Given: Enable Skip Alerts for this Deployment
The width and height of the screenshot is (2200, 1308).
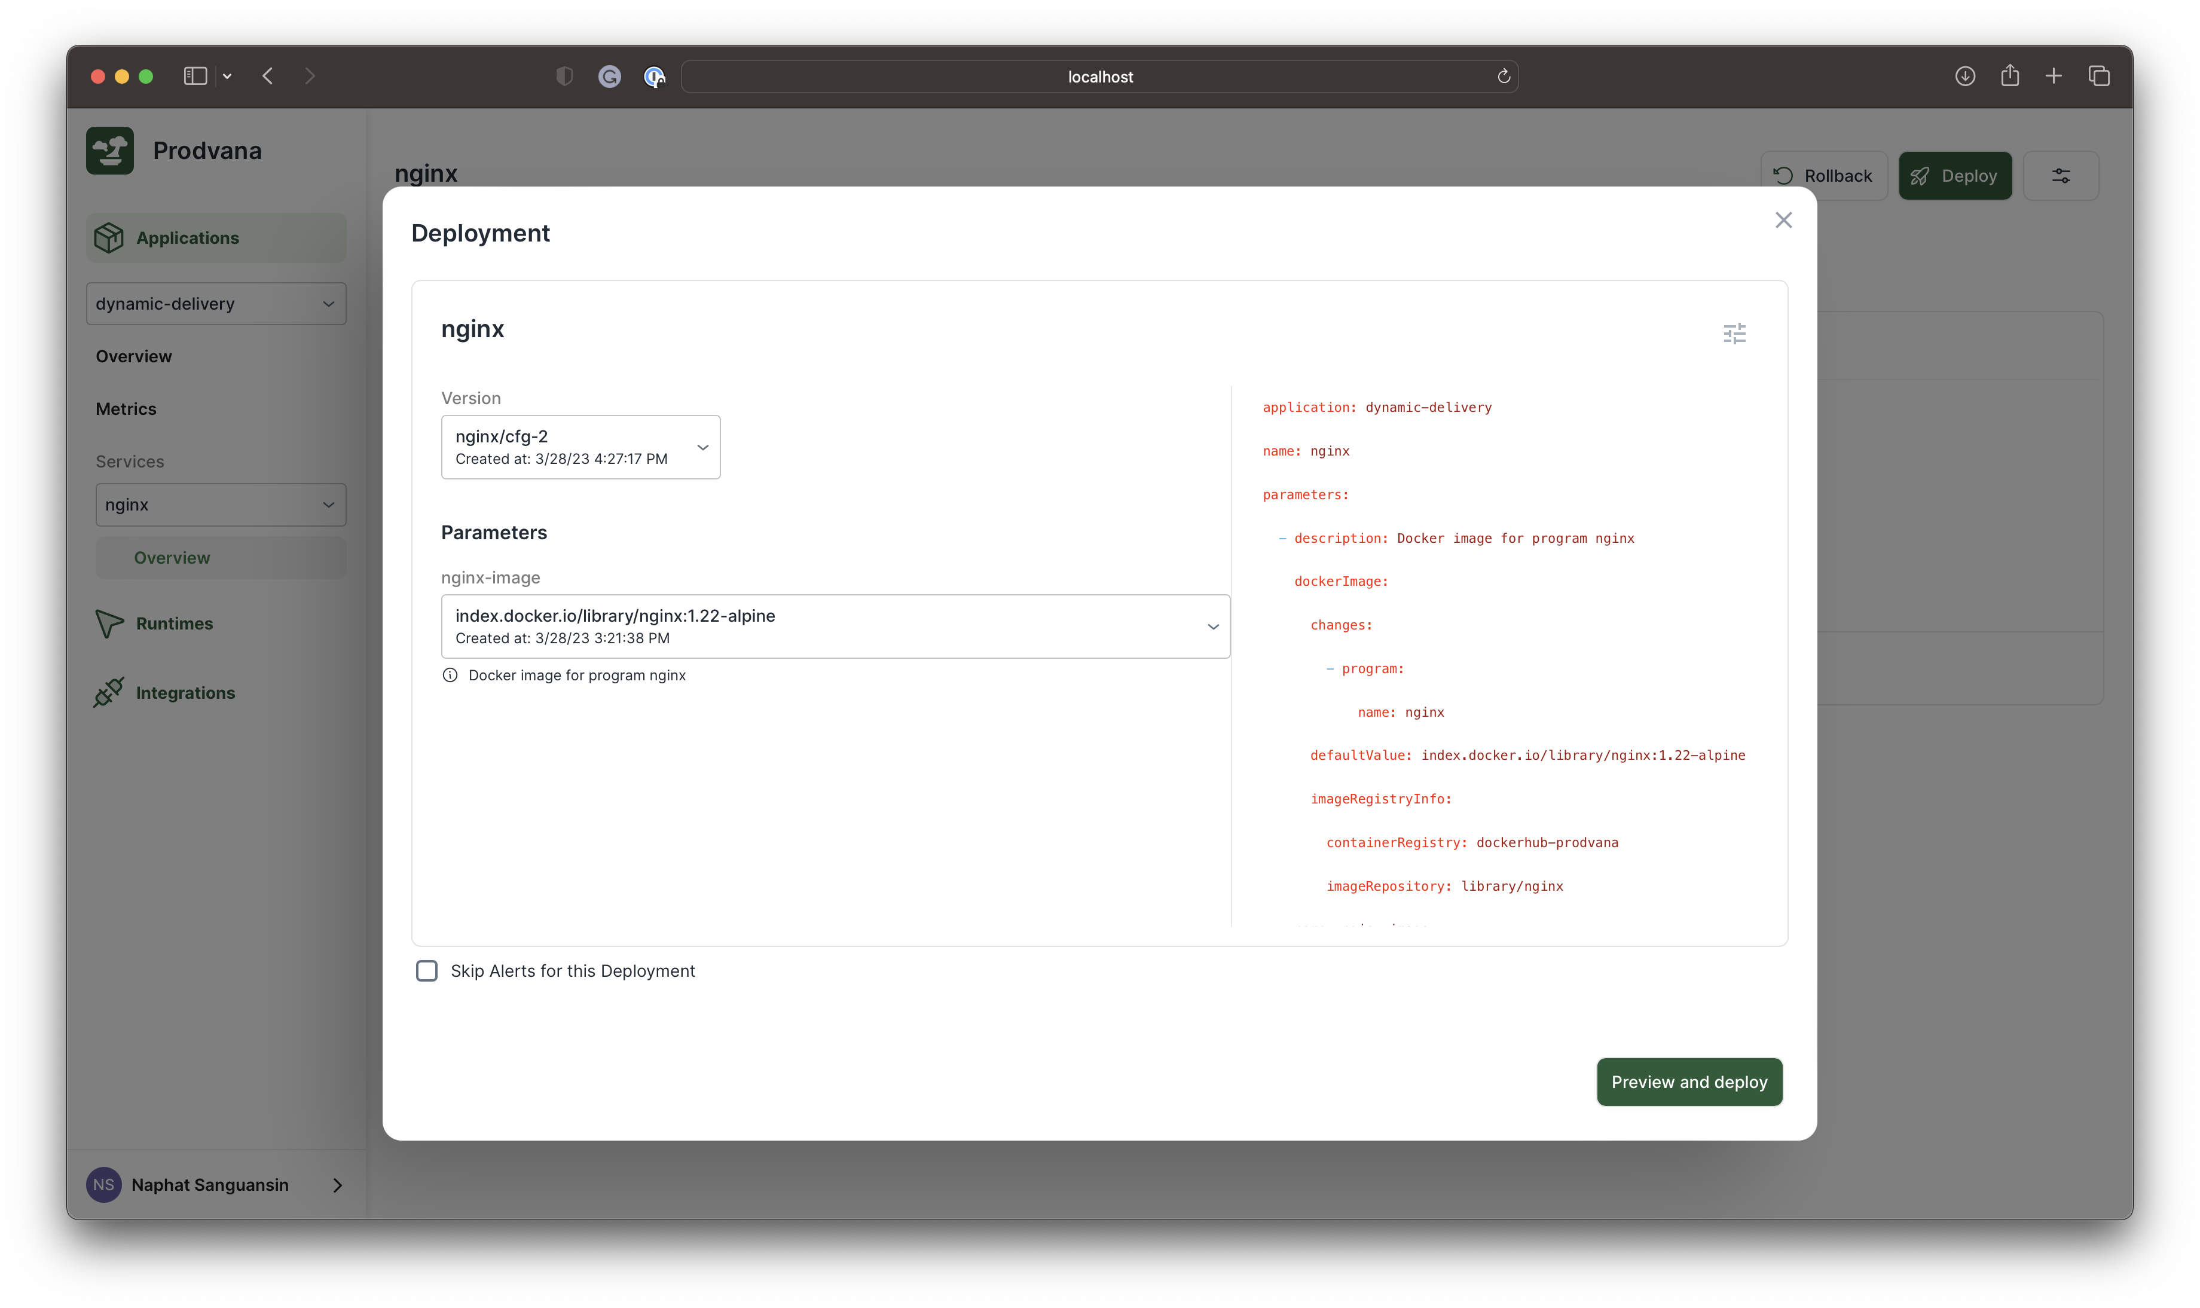Looking at the screenshot, I should coord(427,970).
